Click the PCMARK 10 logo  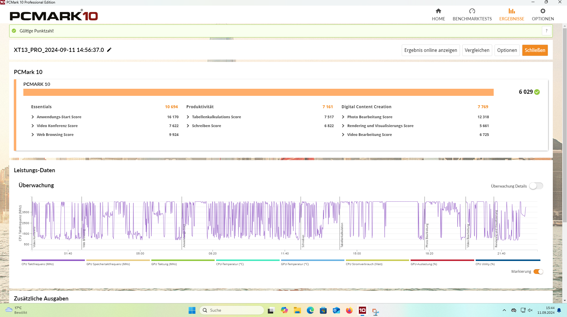coord(54,15)
